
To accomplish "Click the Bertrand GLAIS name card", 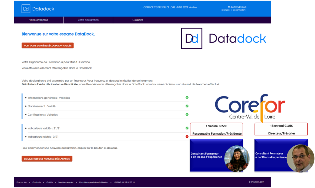I will click(281, 129).
